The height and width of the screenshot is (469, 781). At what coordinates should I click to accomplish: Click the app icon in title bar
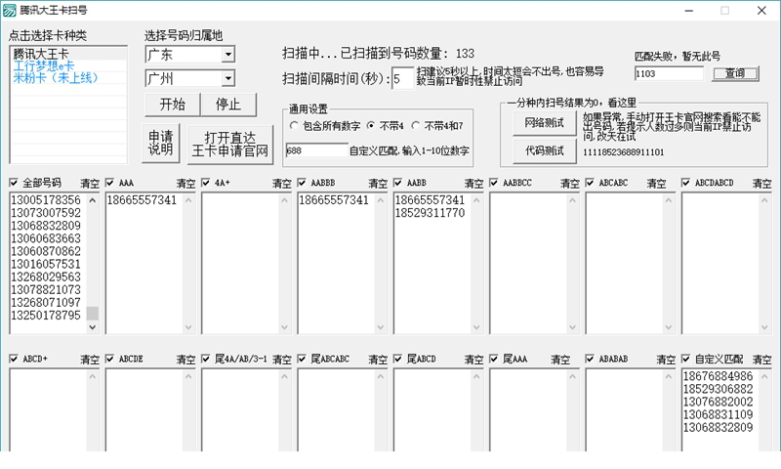click(10, 10)
